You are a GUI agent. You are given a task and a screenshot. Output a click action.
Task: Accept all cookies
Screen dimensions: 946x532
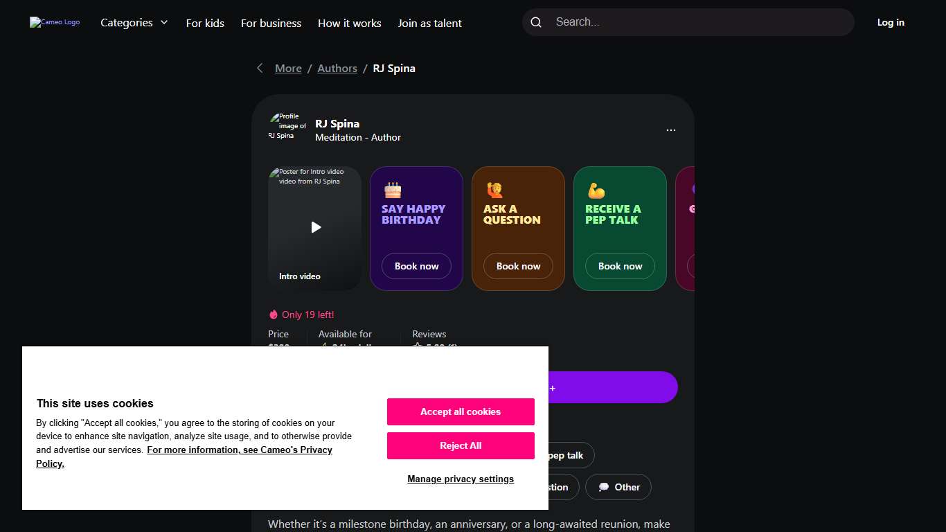(x=461, y=411)
